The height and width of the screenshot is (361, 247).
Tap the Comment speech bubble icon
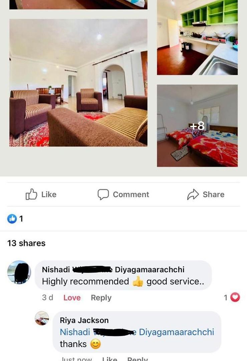103,195
